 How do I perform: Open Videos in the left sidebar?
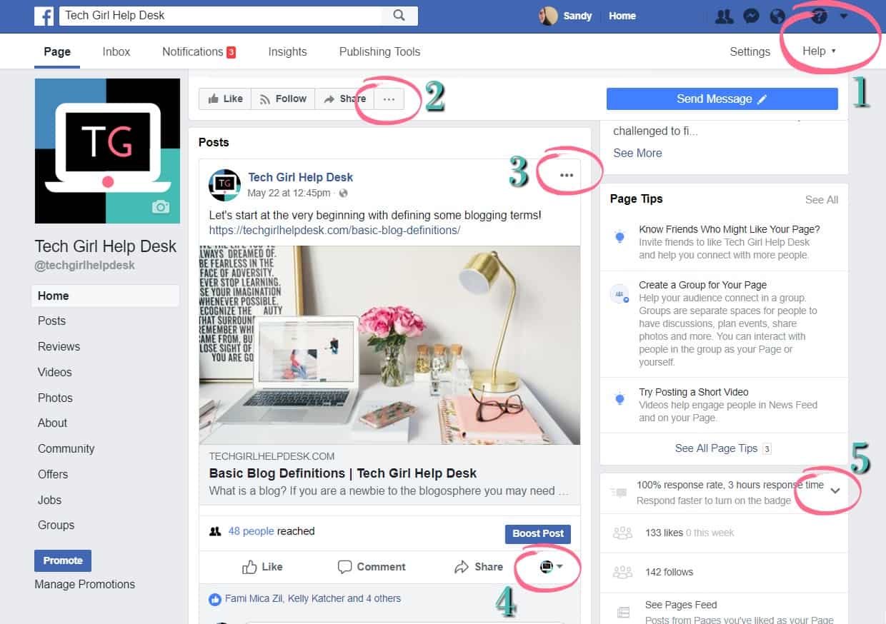pos(54,372)
